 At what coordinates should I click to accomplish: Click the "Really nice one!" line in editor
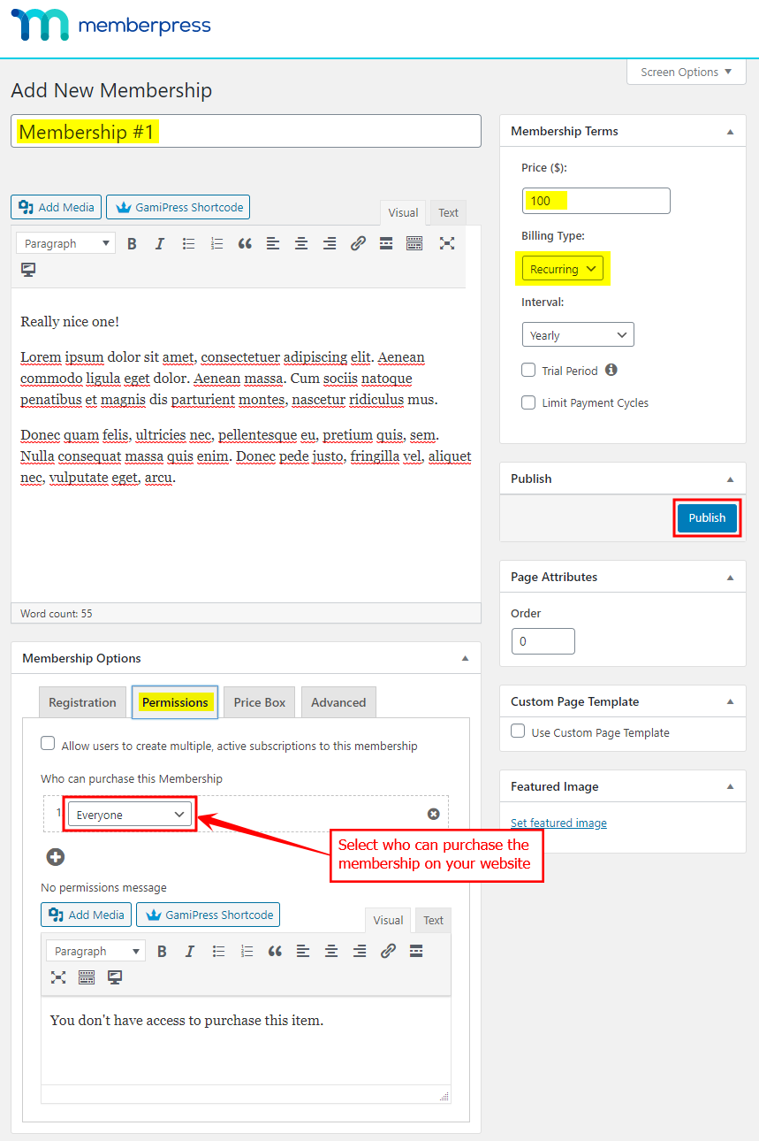(x=70, y=322)
